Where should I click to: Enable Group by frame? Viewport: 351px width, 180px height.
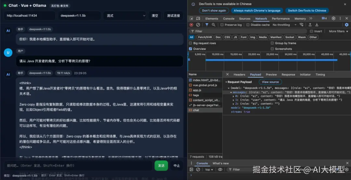point(272,43)
